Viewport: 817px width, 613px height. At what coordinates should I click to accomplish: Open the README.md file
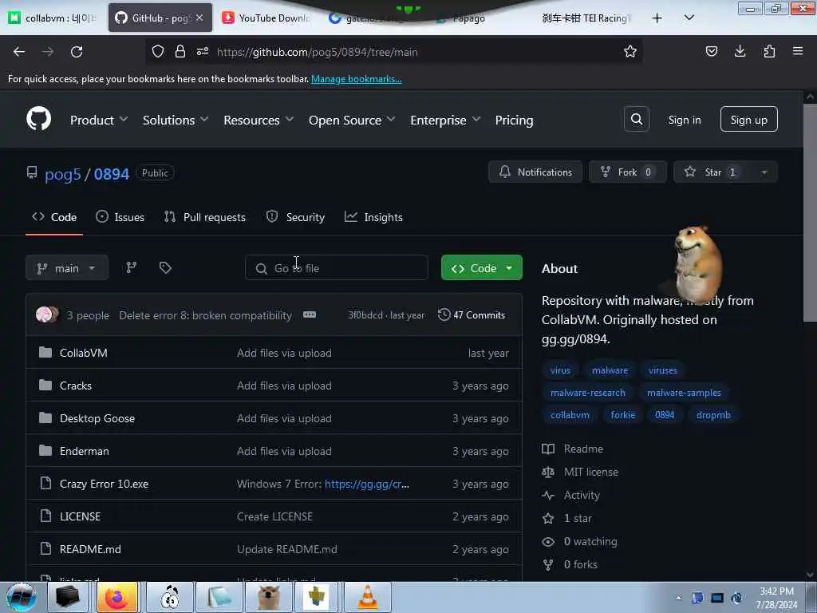coord(90,549)
